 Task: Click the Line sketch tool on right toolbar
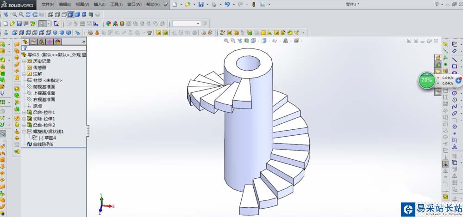[x=455, y=60]
